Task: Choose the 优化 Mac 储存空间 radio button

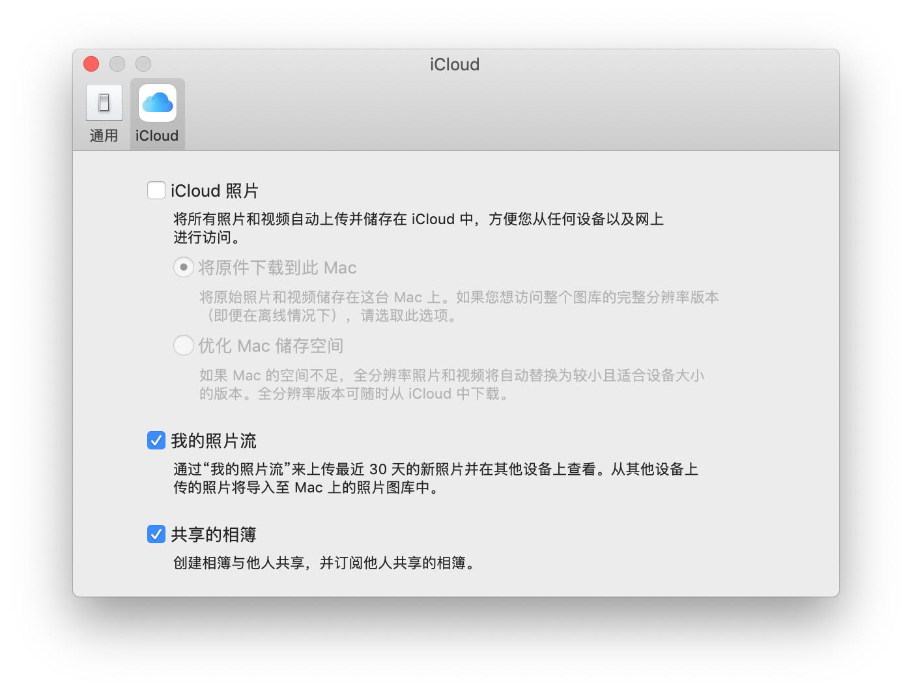Action: coord(184,345)
